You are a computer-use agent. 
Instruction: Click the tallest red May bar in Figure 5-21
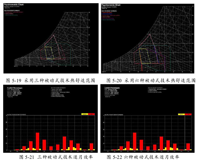pyautogui.click(x=37, y=141)
